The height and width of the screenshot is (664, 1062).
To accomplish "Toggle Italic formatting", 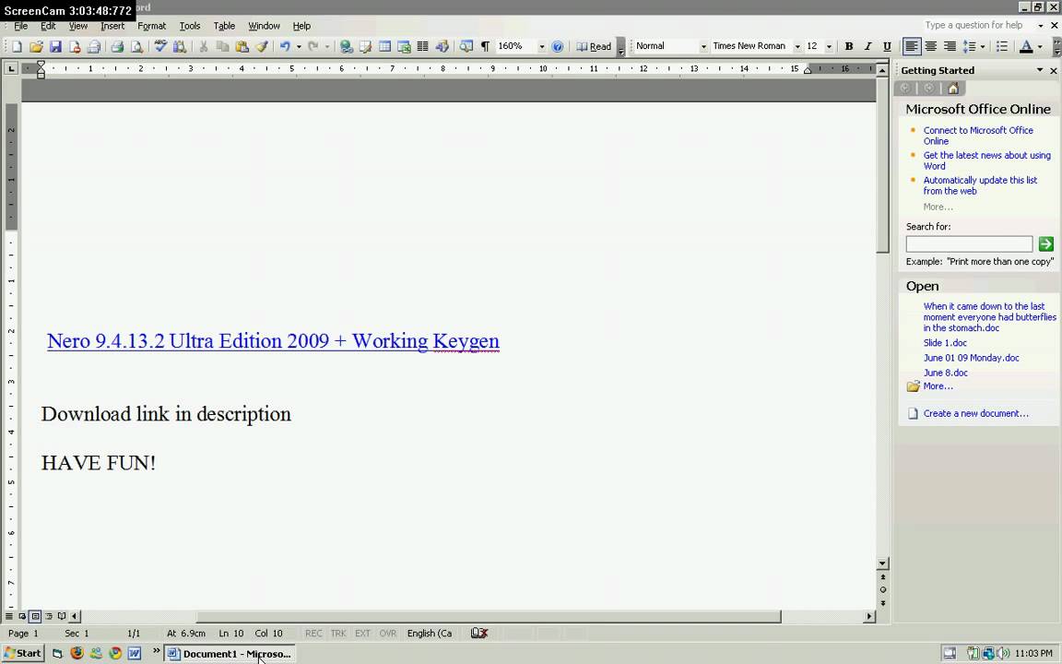I will point(867,47).
